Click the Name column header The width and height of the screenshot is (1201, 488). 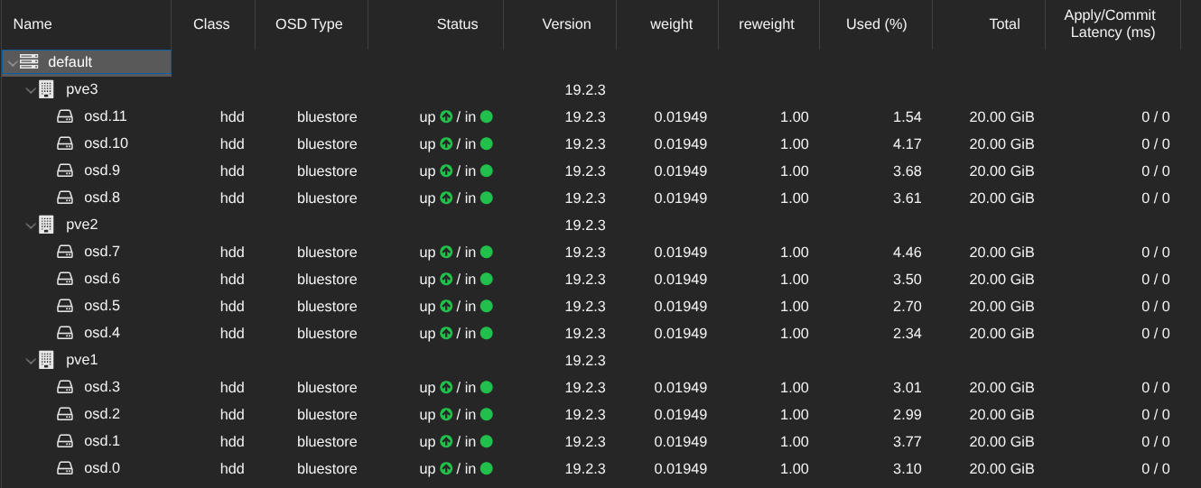click(33, 24)
